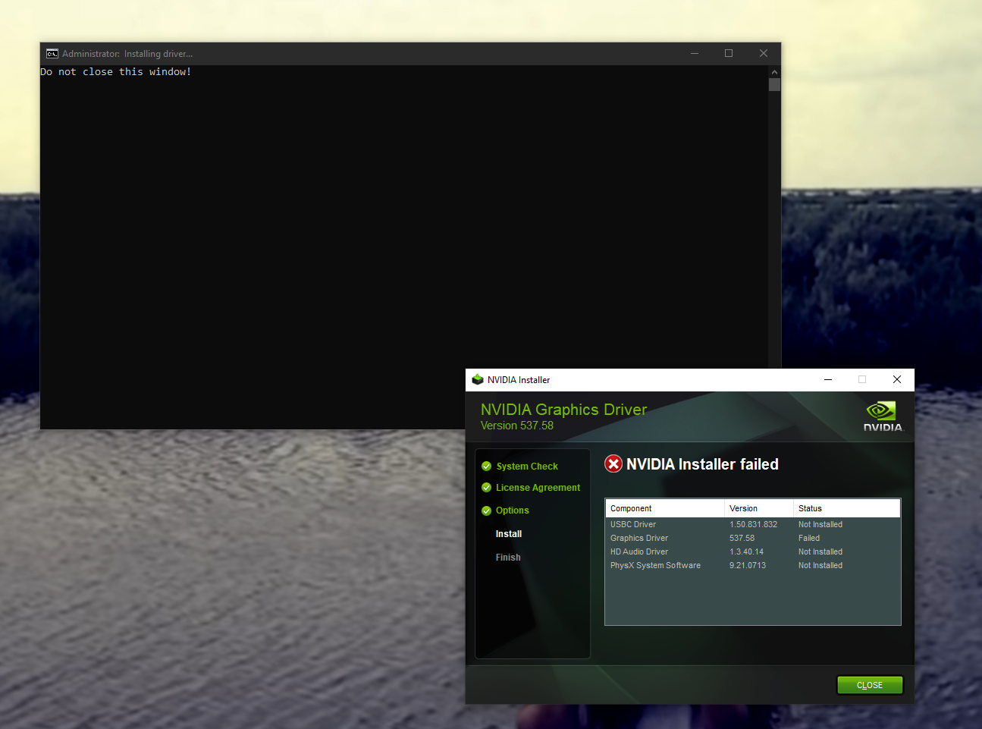982x729 pixels.
Task: Click the NVIDIA logo in the installer header
Action: click(882, 414)
